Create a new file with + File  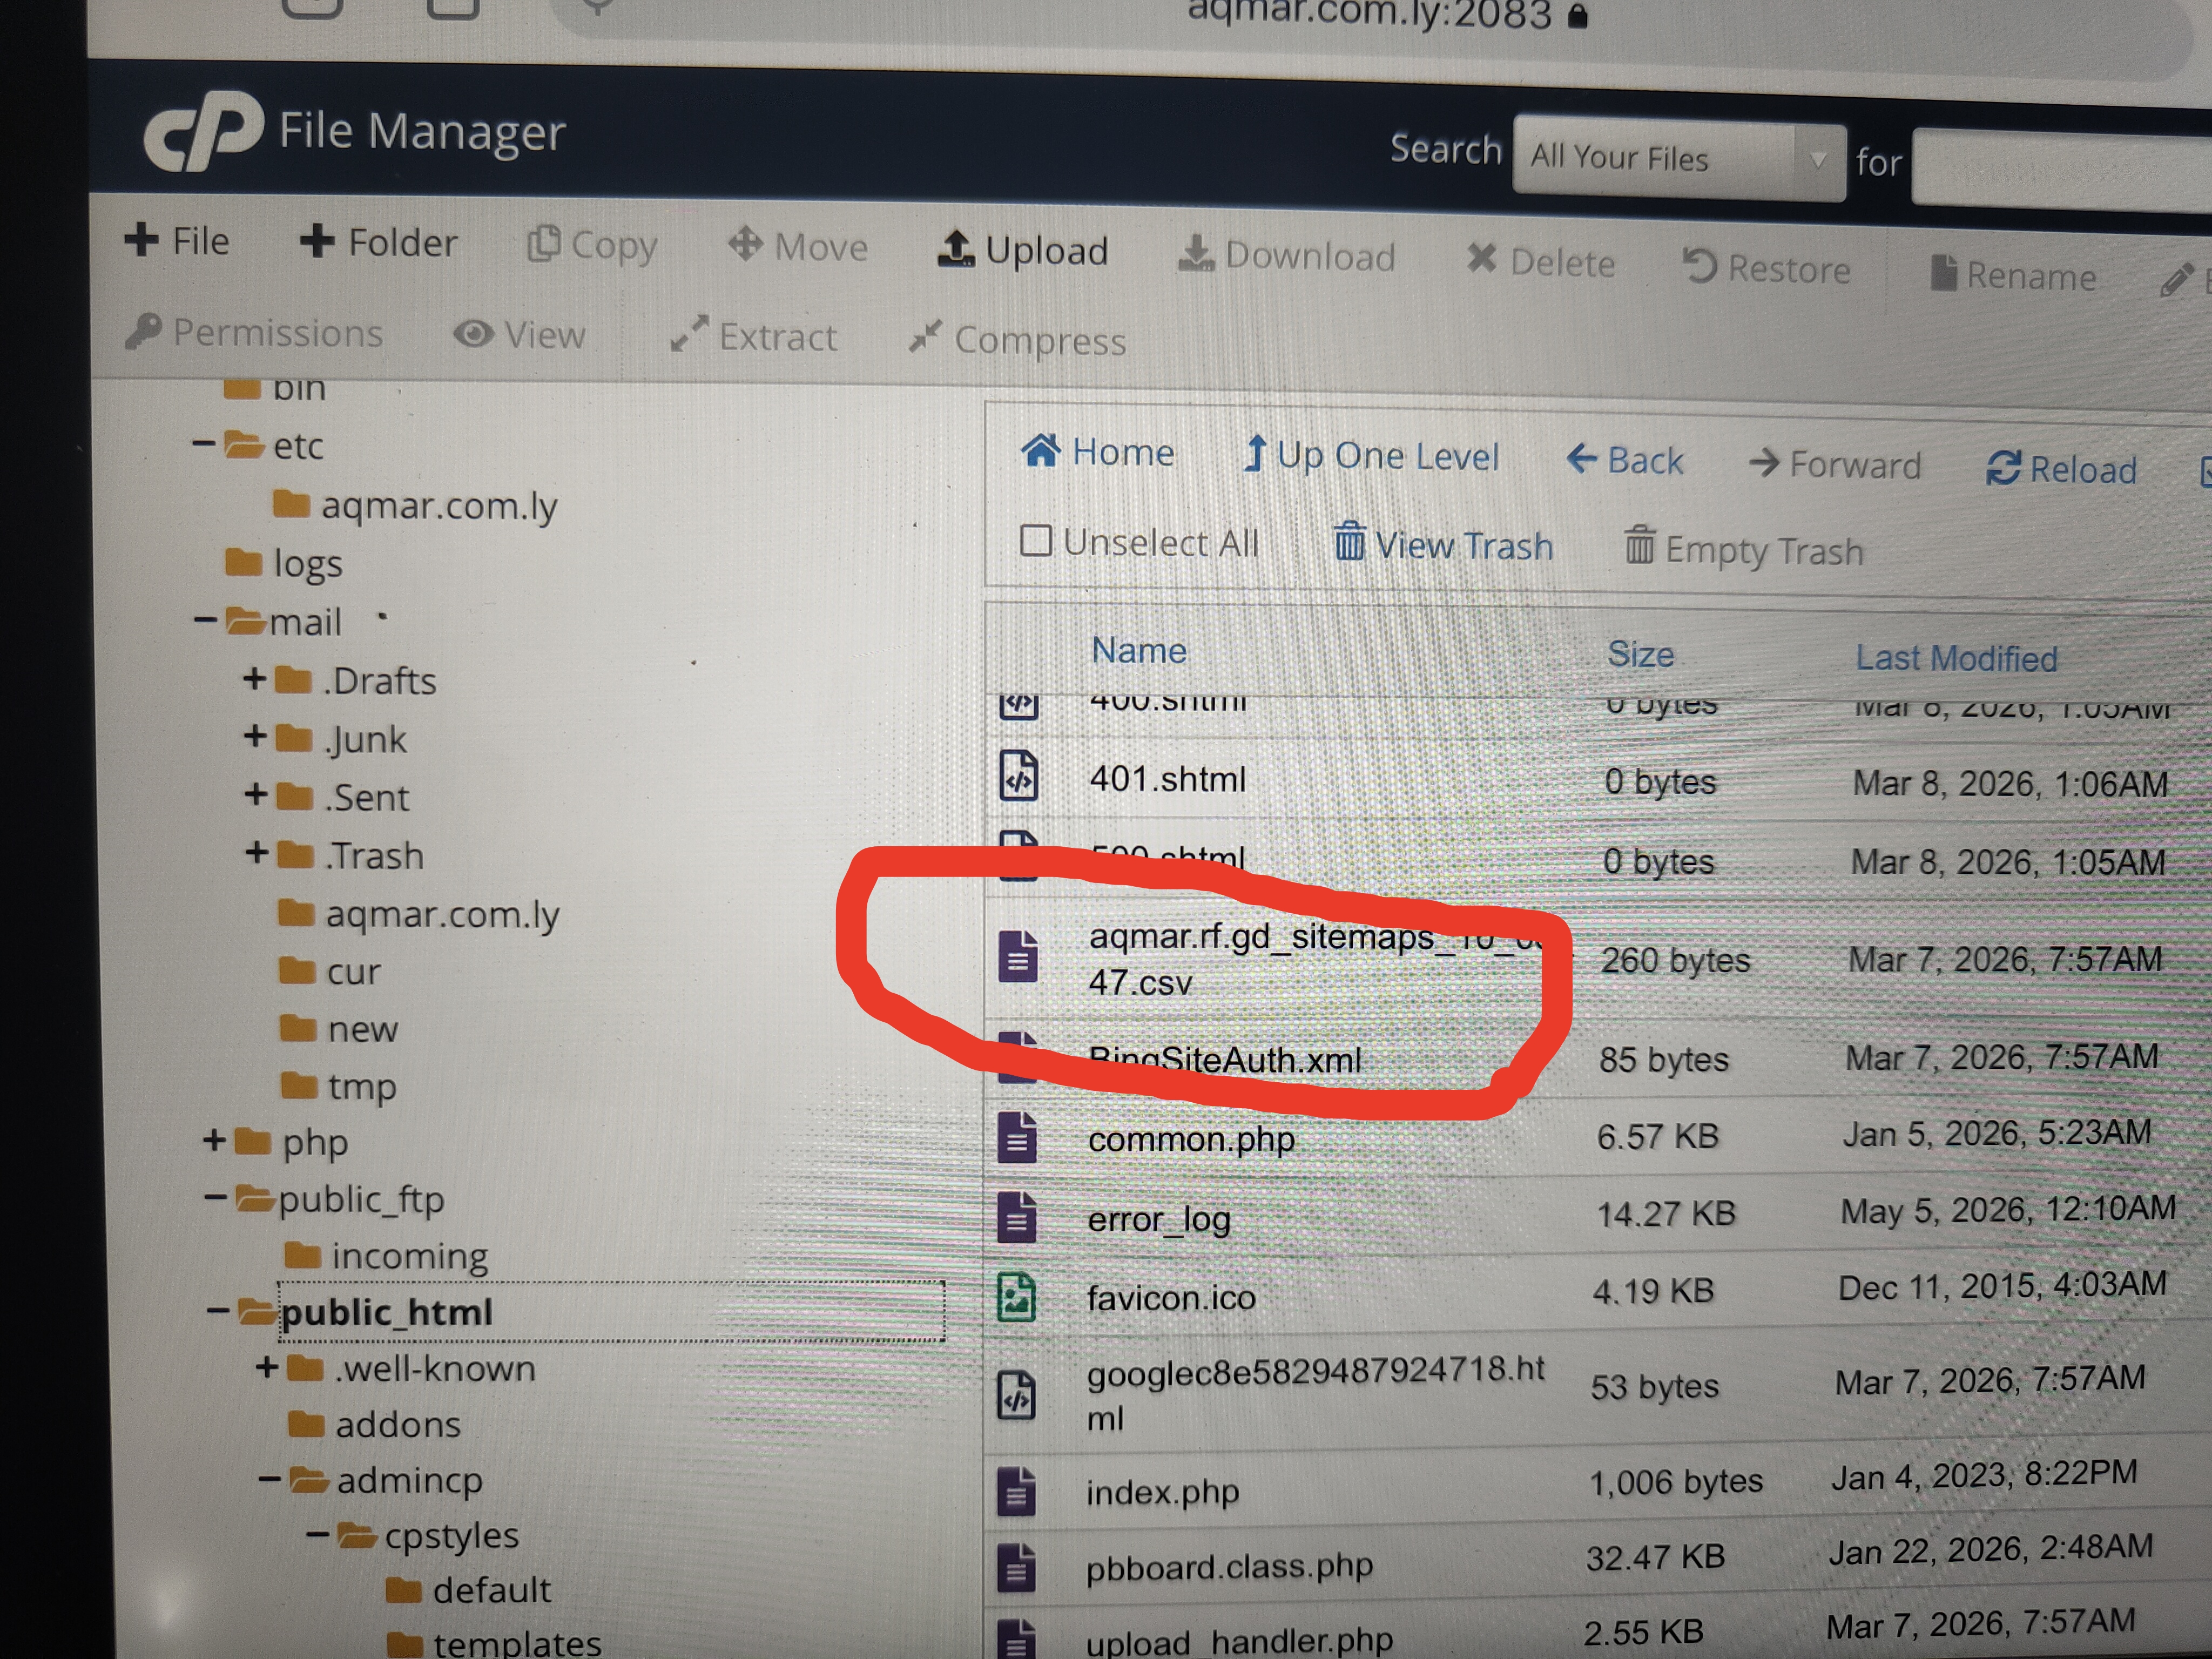[x=177, y=241]
